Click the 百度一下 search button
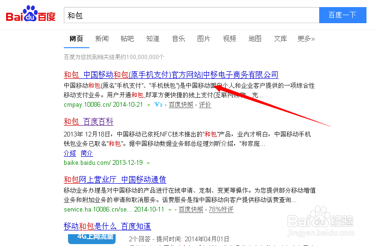375x246 pixels. pos(343,15)
